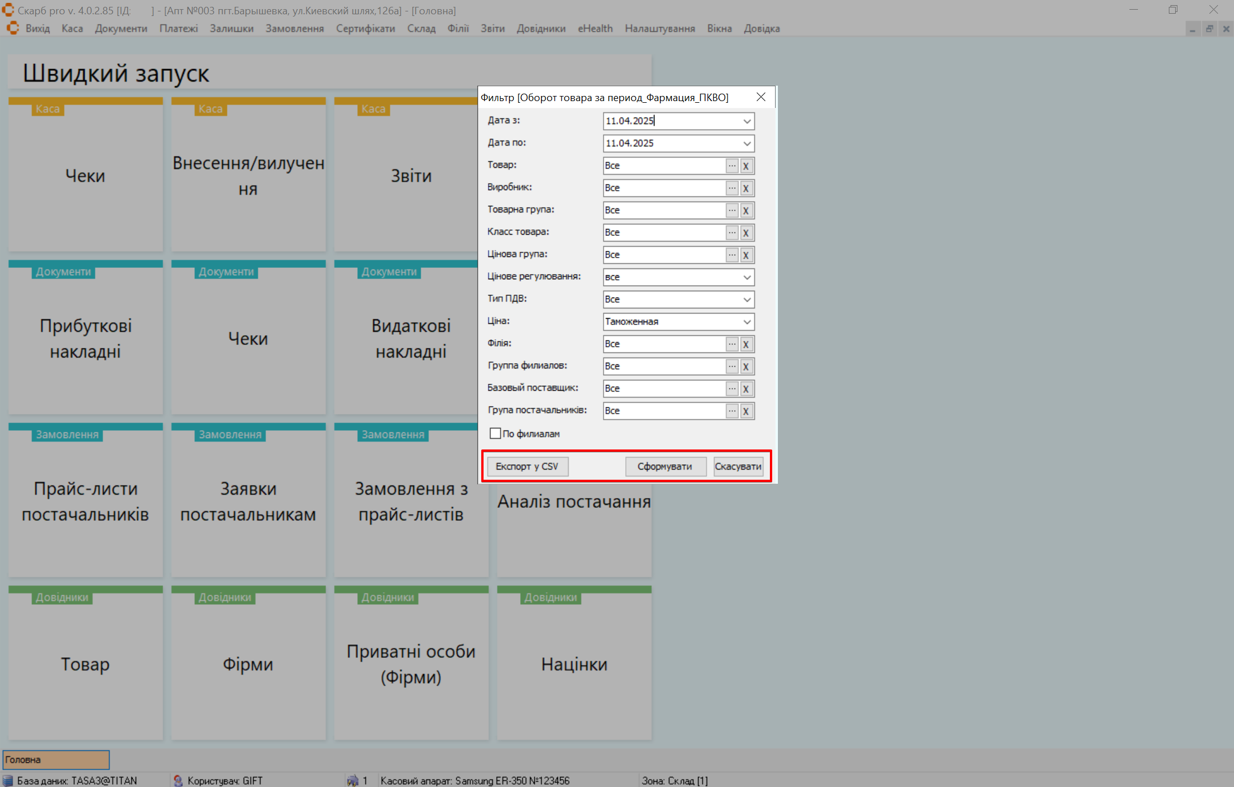1234x787 pixels.
Task: Click the Группа филиалов input field
Action: (664, 366)
